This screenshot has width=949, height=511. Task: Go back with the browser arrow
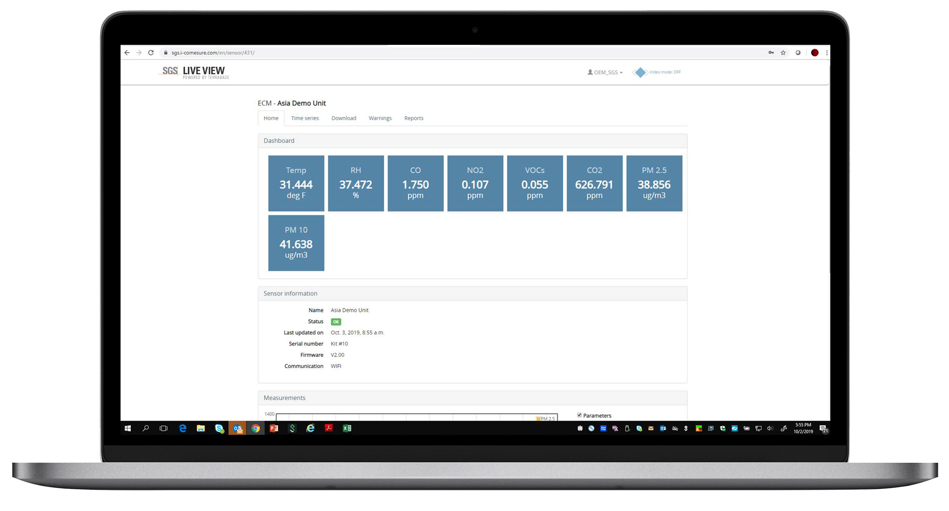coord(127,53)
